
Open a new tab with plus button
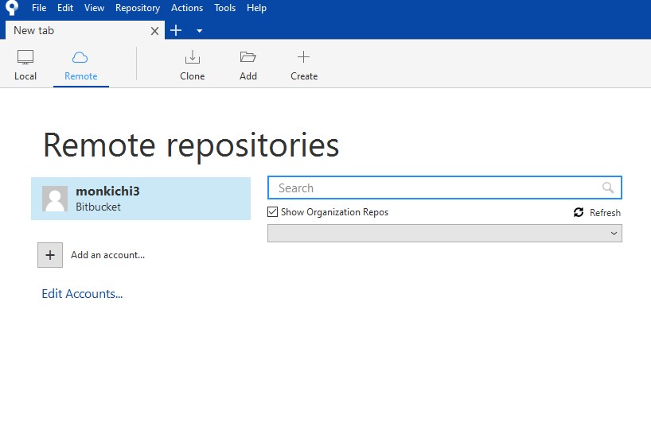pos(177,30)
